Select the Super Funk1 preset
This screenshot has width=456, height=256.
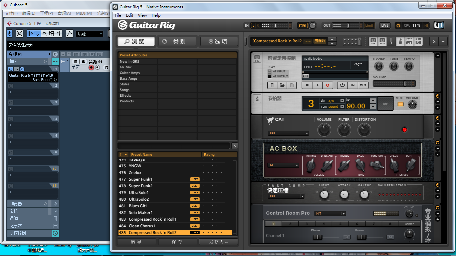(x=141, y=179)
